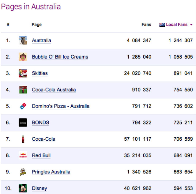The width and height of the screenshot is (196, 194).
Task: Click the Pringles mascot icon
Action: [x=23, y=172]
